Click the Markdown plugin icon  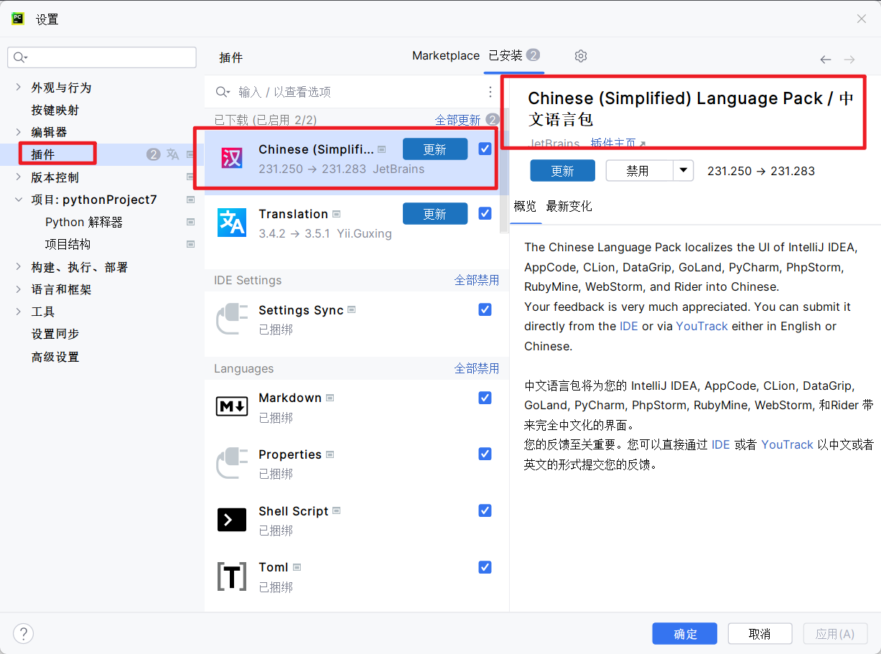point(231,406)
